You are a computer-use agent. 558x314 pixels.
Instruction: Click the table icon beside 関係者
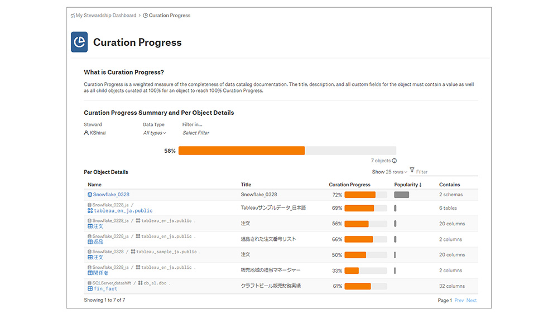point(90,273)
